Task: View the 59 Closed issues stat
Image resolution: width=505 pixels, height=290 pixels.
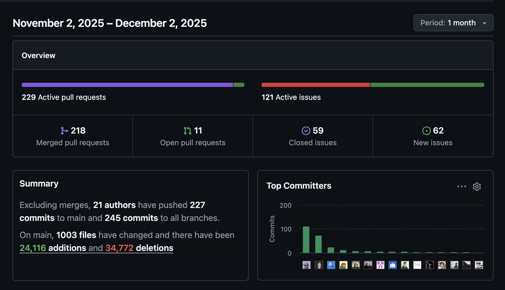Action: click(313, 136)
